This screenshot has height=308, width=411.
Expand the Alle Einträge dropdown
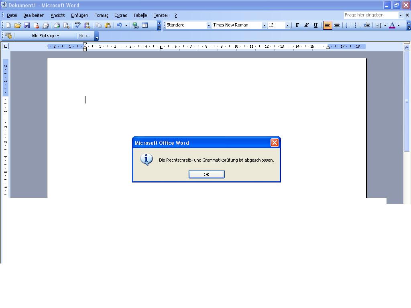[45, 36]
